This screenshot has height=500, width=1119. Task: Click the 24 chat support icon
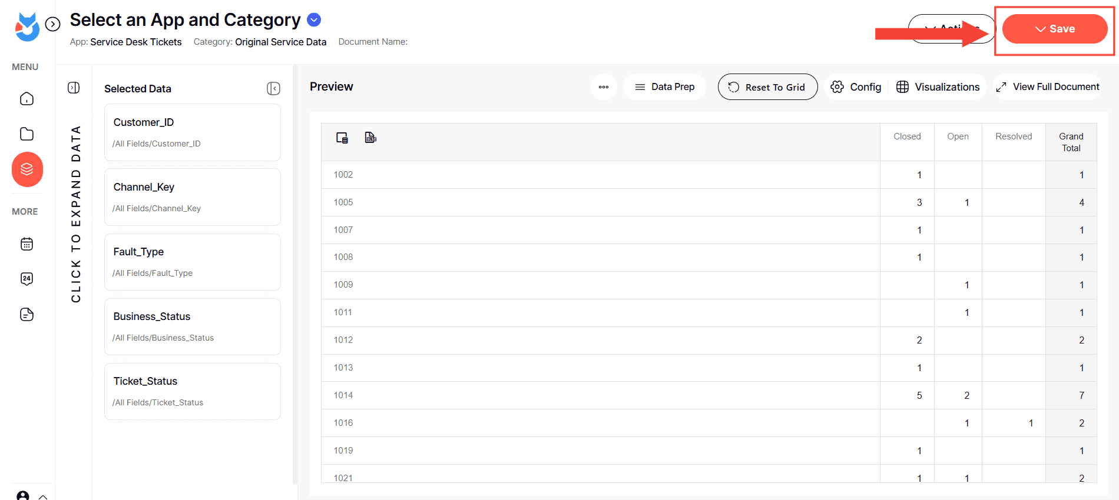(27, 279)
